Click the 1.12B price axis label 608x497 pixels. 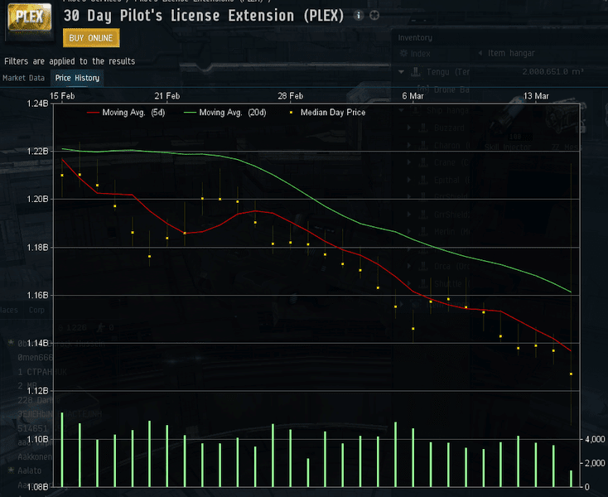(37, 390)
